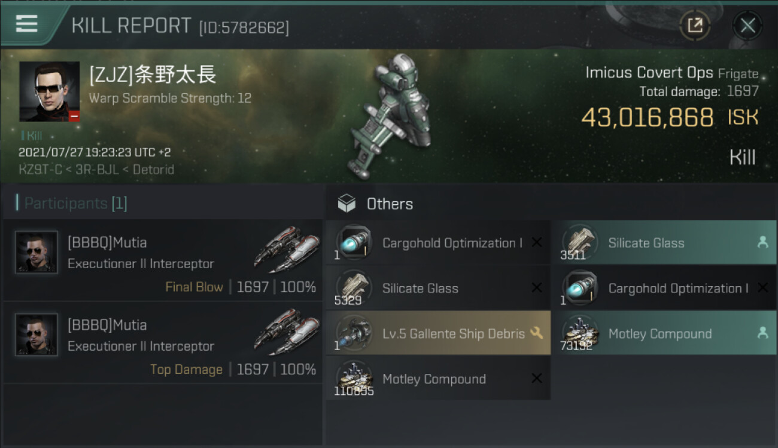Select the Imicus Covert Ops ship image

(389, 116)
